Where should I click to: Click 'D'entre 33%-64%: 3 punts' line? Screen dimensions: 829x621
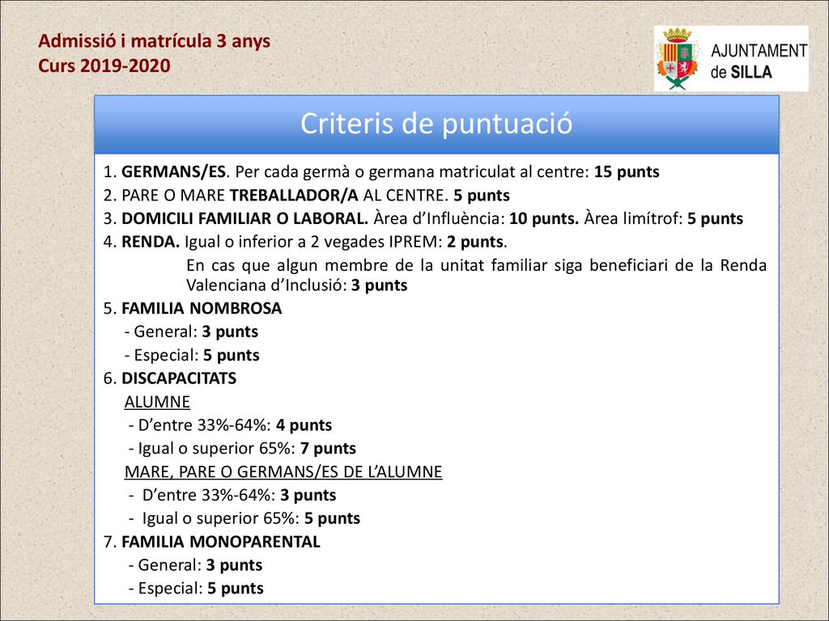click(x=232, y=495)
